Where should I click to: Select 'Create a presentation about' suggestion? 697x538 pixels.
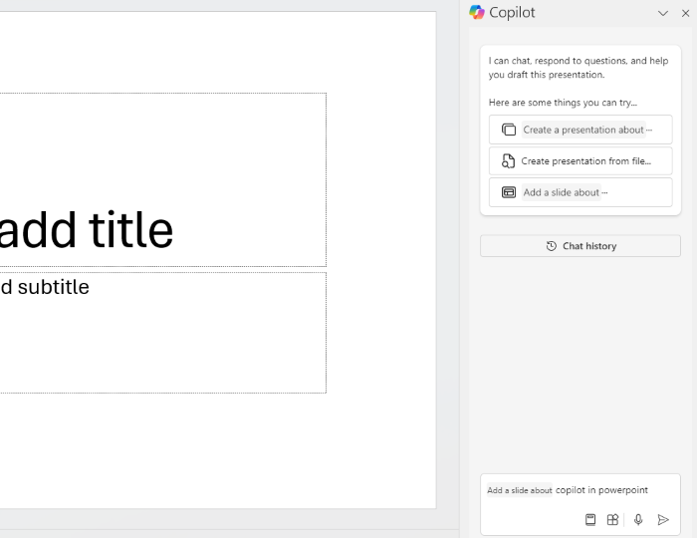(x=581, y=130)
